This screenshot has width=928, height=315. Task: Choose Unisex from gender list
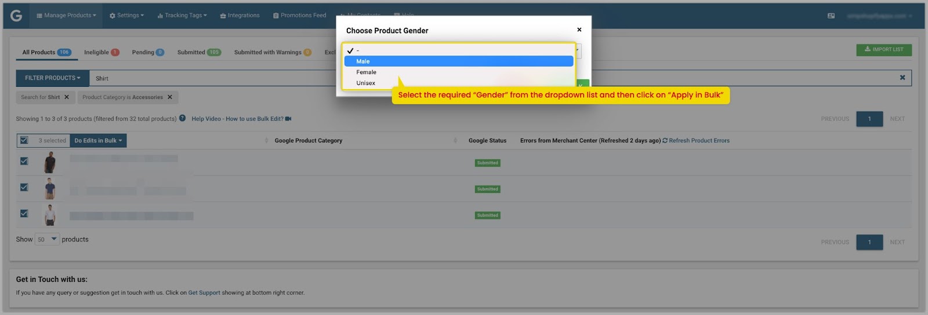pyautogui.click(x=459, y=83)
